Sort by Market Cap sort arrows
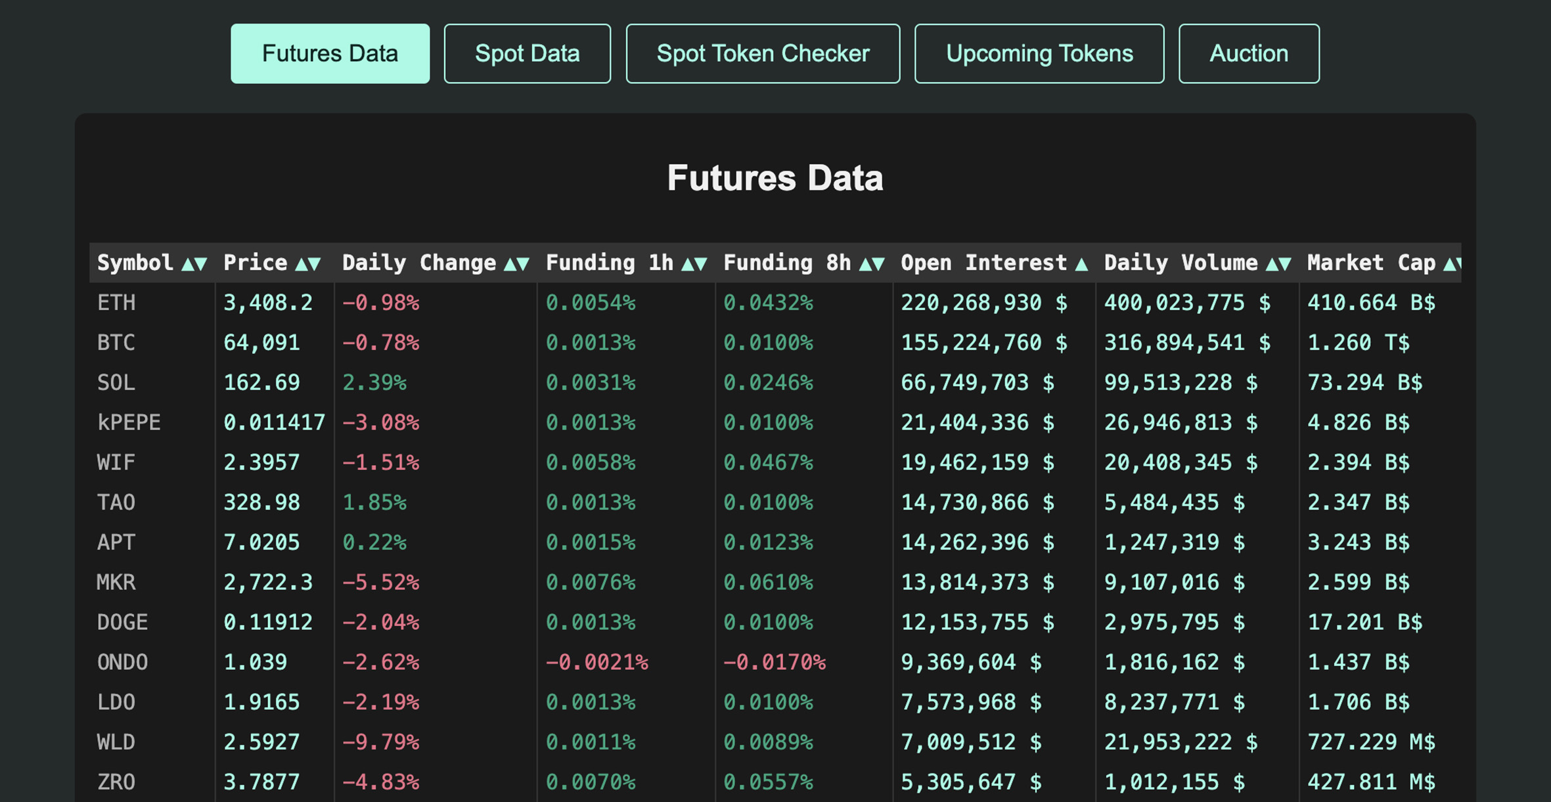The width and height of the screenshot is (1551, 802). [1452, 264]
